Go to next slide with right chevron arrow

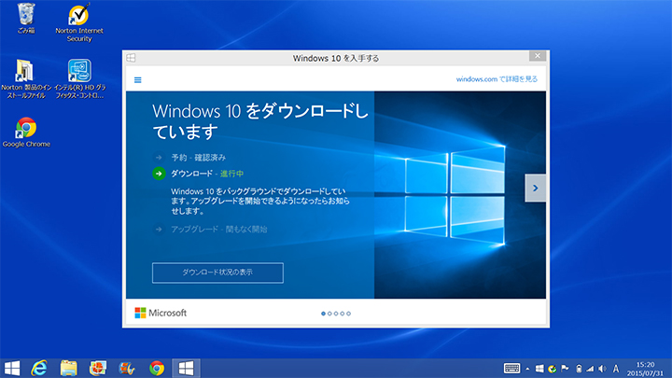point(535,188)
